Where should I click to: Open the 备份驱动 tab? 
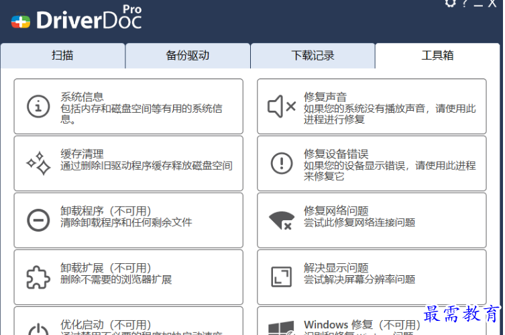click(x=188, y=56)
